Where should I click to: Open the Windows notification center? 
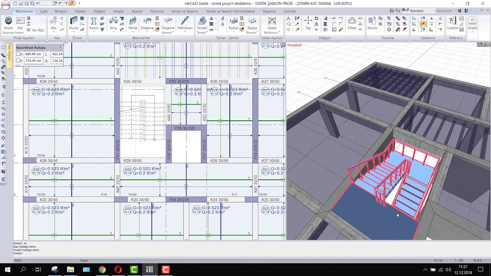pos(481,269)
